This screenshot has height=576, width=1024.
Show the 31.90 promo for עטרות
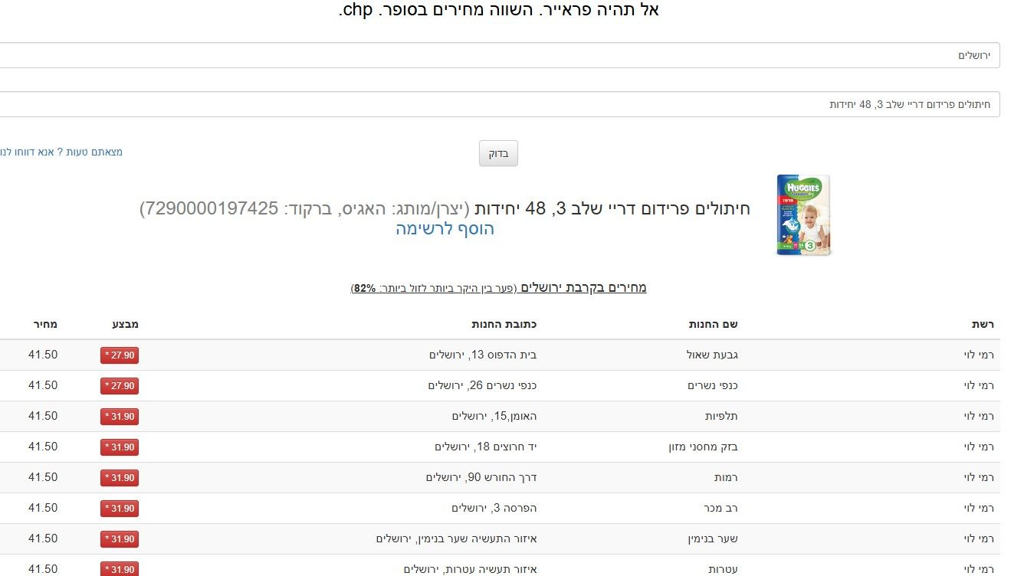click(120, 570)
